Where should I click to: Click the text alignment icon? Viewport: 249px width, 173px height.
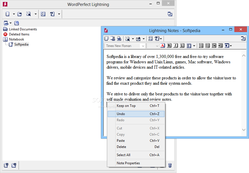point(189,46)
